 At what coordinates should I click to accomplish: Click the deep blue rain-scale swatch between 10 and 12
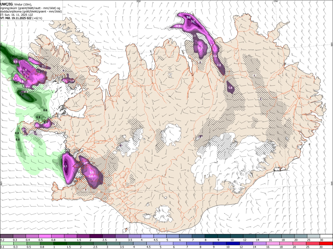(233, 243)
